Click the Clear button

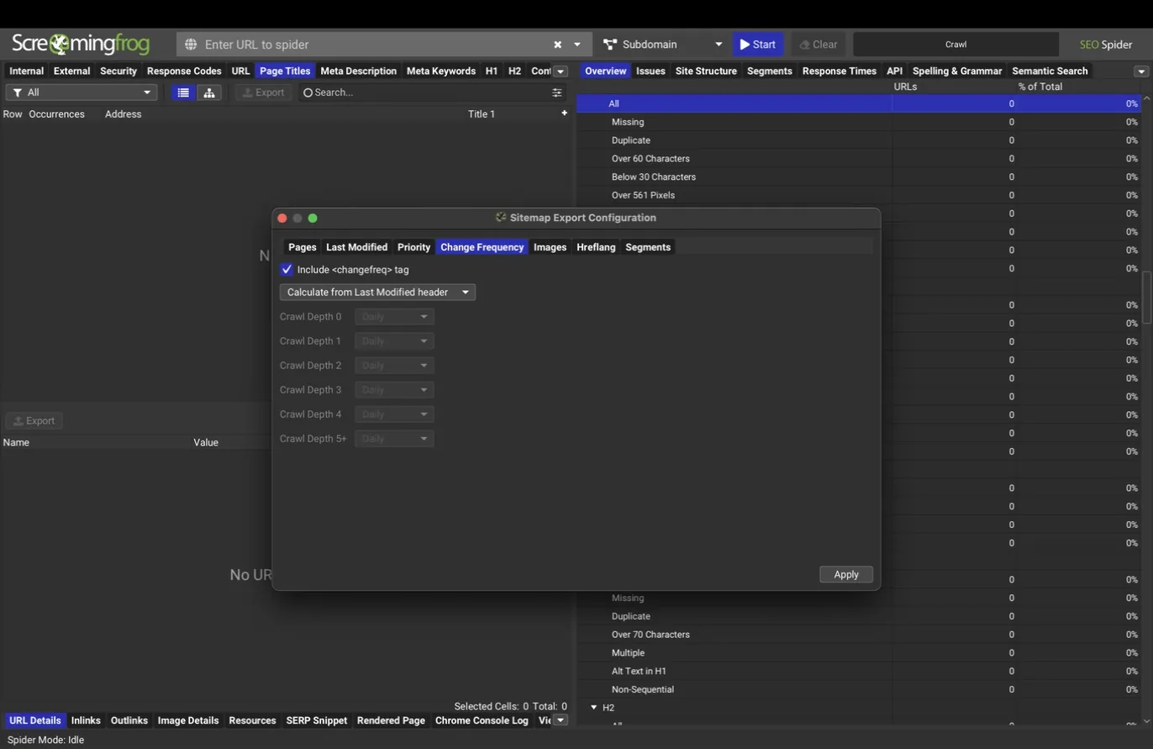pyautogui.click(x=818, y=45)
